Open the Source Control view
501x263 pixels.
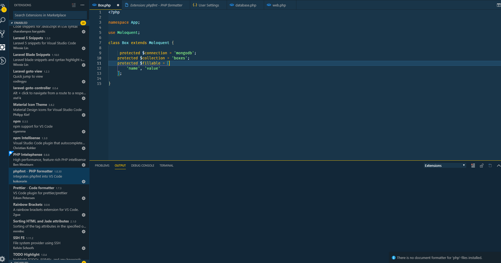click(x=3, y=34)
